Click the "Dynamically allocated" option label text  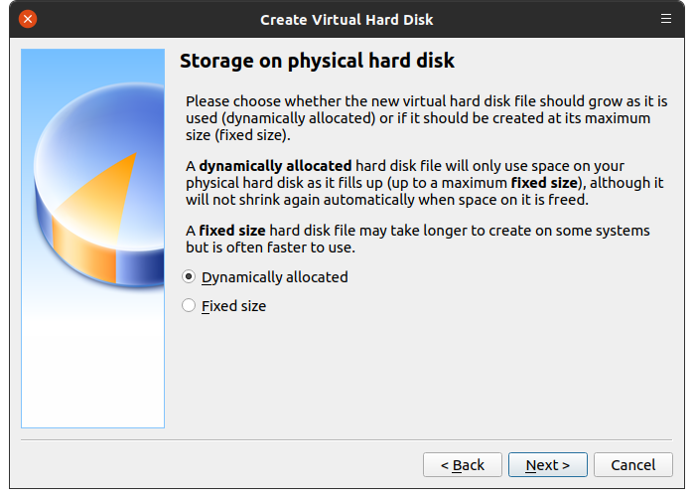(275, 277)
